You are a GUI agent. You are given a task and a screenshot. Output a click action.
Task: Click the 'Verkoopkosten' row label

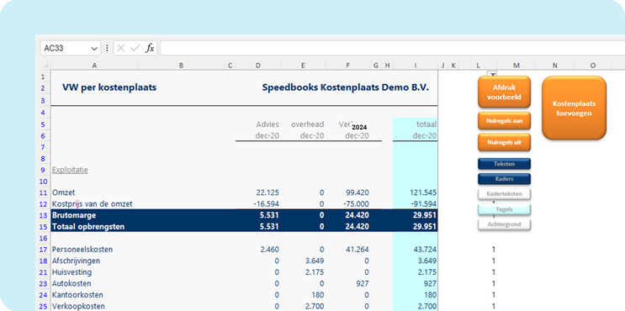point(78,306)
